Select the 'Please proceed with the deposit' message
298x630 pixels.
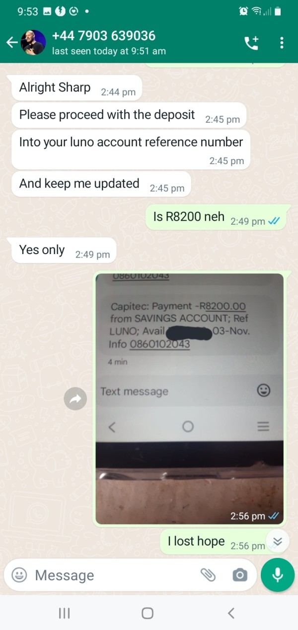pyautogui.click(x=129, y=115)
